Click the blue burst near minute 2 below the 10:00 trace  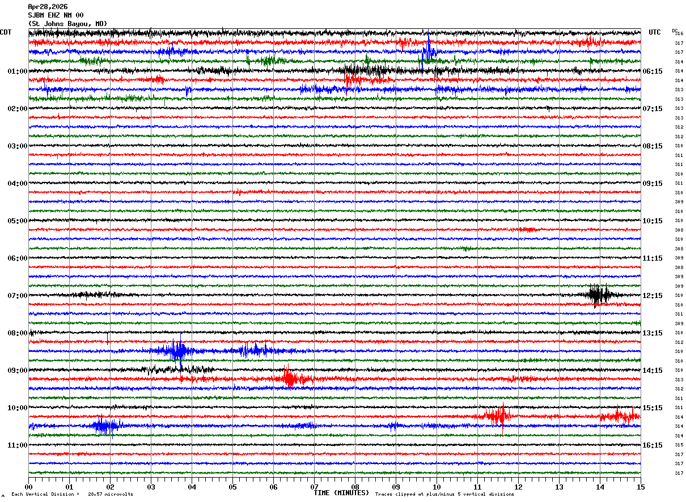click(105, 426)
